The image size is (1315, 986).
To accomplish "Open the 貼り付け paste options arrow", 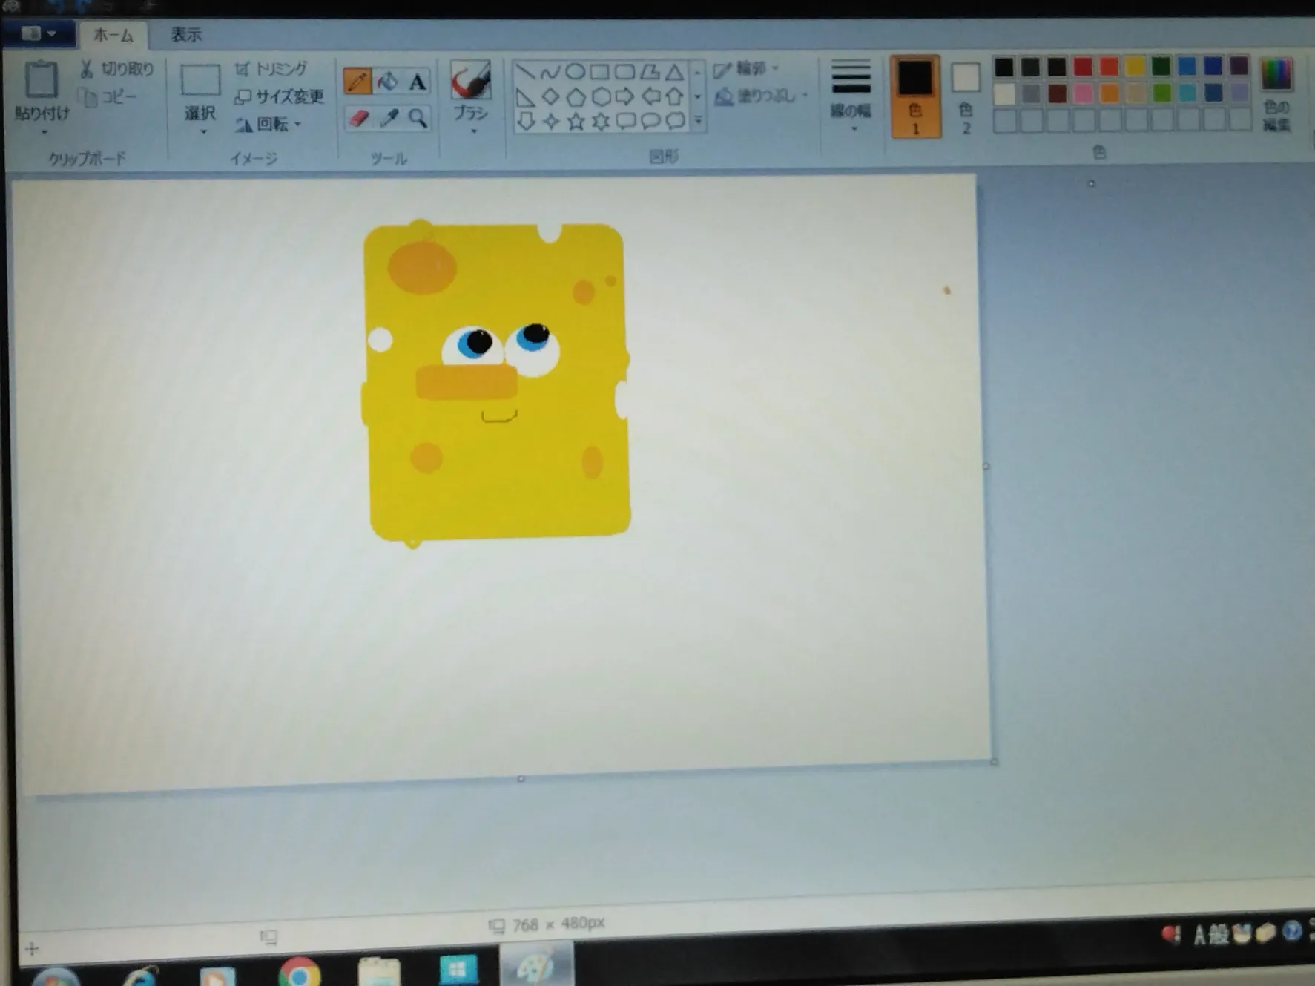I will coord(44,132).
